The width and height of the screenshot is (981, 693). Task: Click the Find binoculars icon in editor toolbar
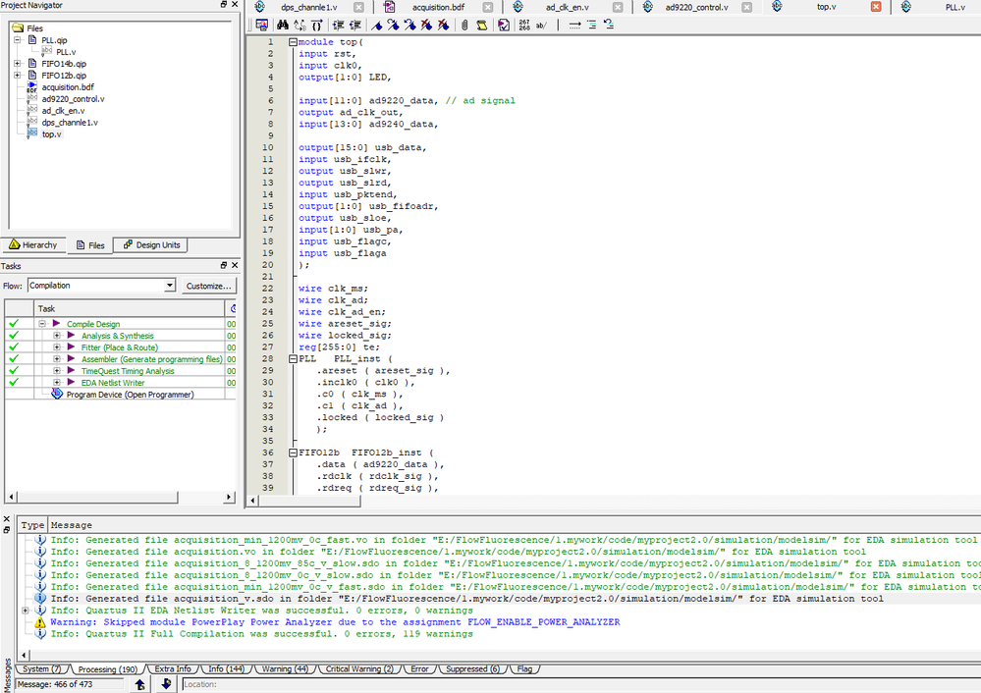tap(285, 25)
